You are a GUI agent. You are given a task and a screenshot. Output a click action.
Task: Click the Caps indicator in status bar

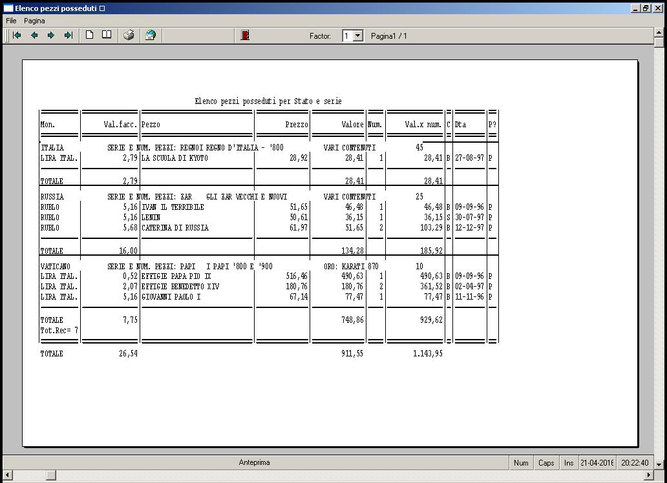tap(546, 463)
